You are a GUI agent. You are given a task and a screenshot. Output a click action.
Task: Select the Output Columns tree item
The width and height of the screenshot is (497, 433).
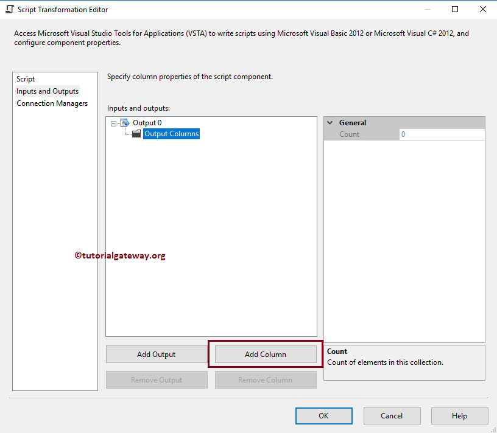(x=171, y=134)
